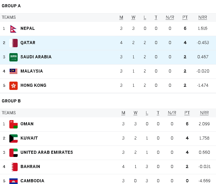Click the Kuwait flag icon
Viewport: 216px width, 184px height.
coord(13,138)
